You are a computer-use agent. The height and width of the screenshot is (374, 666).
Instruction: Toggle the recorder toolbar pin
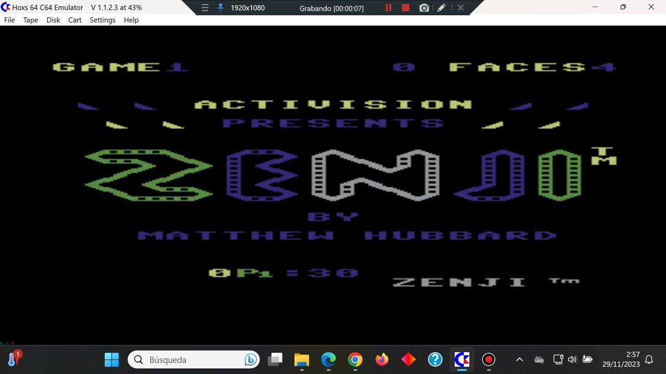click(x=221, y=8)
